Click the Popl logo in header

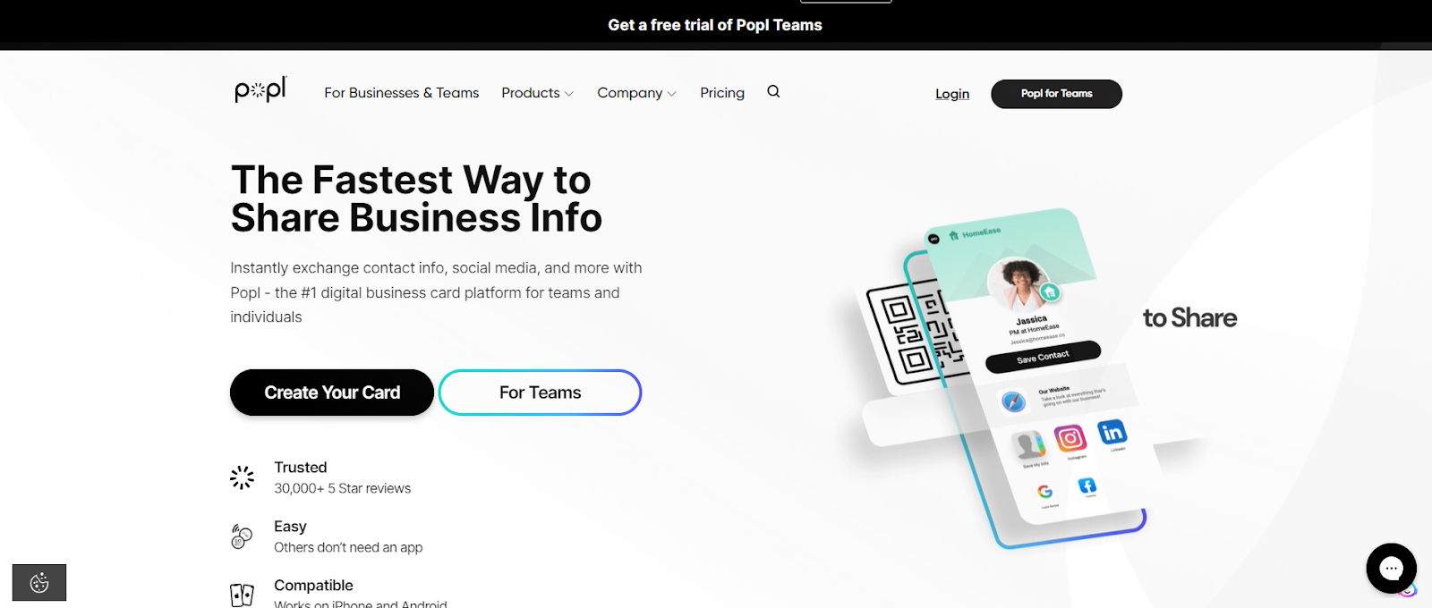260,89
